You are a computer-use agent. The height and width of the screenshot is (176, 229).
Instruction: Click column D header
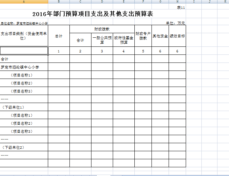(102, 2)
